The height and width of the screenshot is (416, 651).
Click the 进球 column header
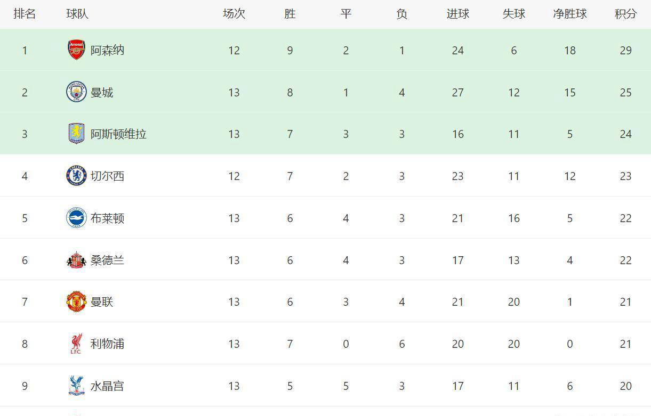[457, 14]
